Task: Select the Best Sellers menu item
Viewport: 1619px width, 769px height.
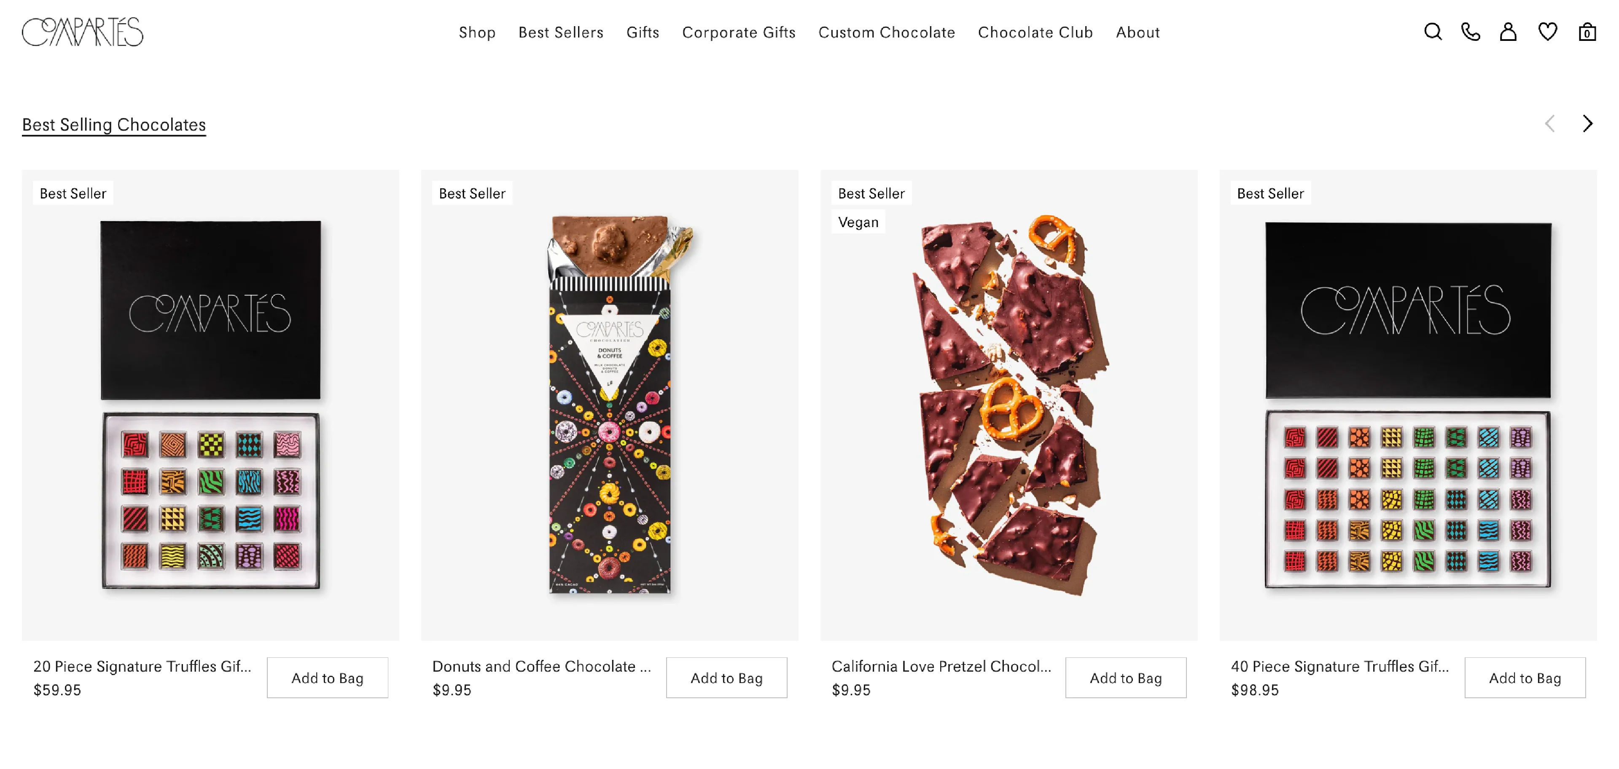Action: pos(561,32)
